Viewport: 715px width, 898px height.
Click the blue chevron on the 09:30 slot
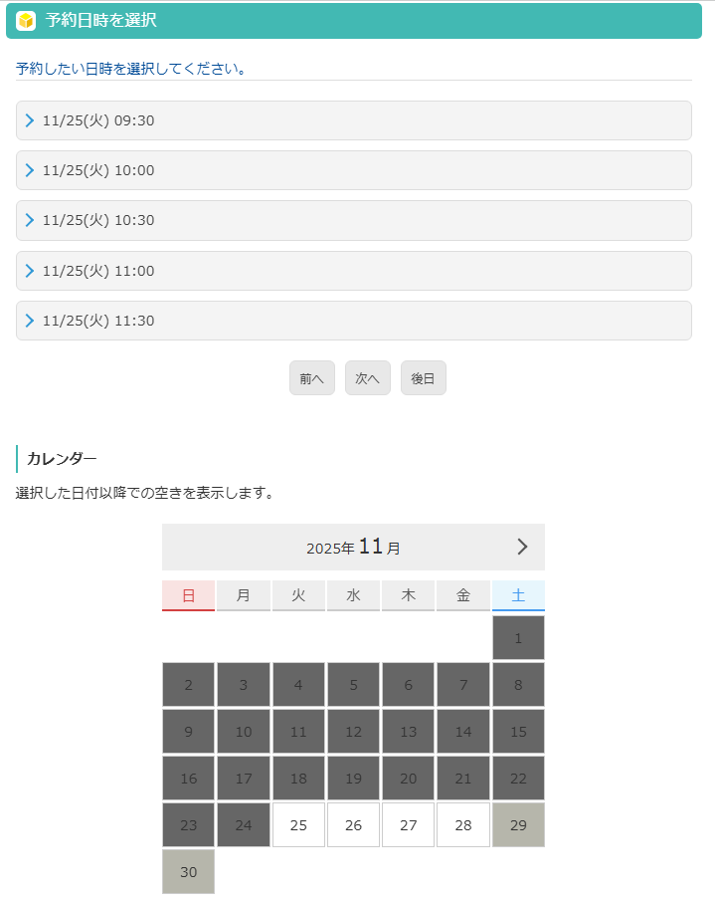30,120
